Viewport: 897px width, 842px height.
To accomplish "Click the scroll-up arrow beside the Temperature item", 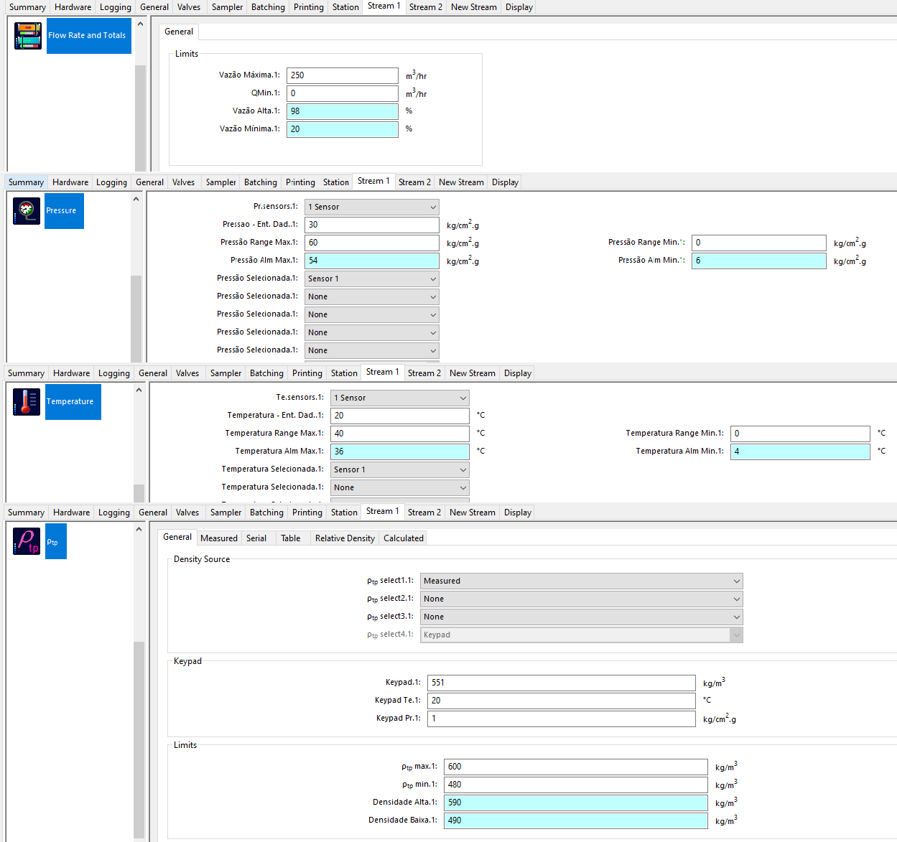I will [139, 390].
